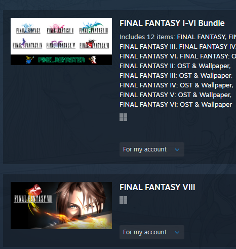The width and height of the screenshot is (236, 249).
Task: Click the Windows platform icon under FINAL FANTASY VIII
Action: tap(123, 200)
